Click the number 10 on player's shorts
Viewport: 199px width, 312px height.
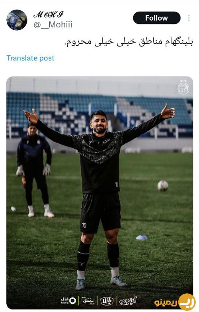click(84, 225)
